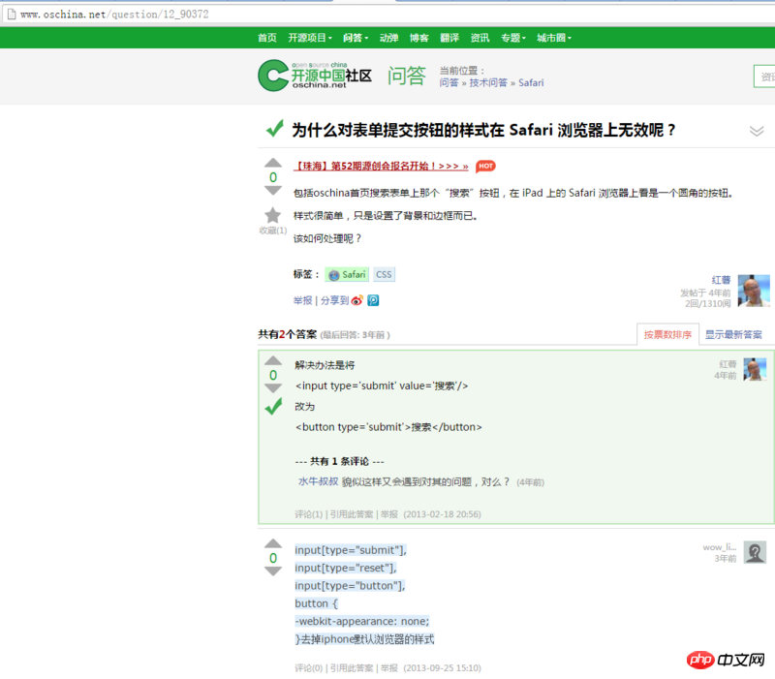Open wow_li's default avatar
Image resolution: width=775 pixels, height=679 pixels.
[755, 552]
